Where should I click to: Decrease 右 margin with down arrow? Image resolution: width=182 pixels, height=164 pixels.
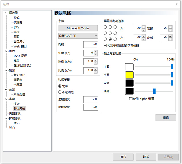pyautogui.click(x=143, y=39)
